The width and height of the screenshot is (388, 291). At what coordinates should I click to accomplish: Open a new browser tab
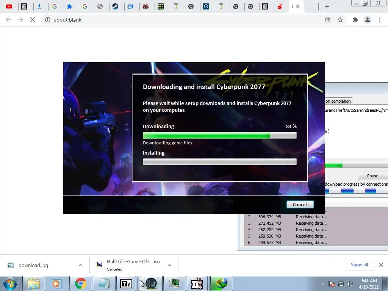click(327, 7)
